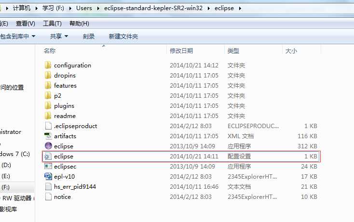354x222 pixels.
Task: Select the plugins folder icon
Action: click(x=48, y=106)
